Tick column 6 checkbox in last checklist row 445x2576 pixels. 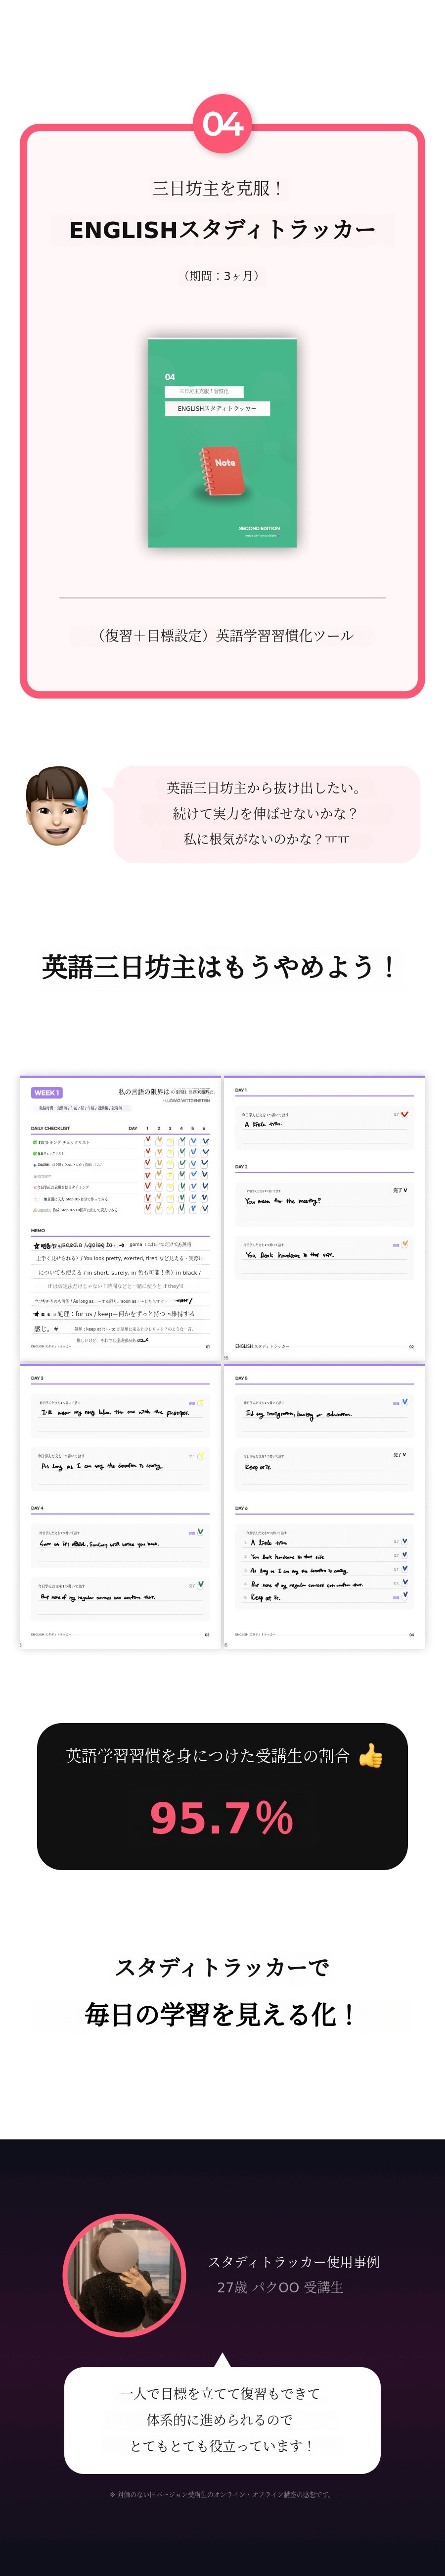(205, 1208)
